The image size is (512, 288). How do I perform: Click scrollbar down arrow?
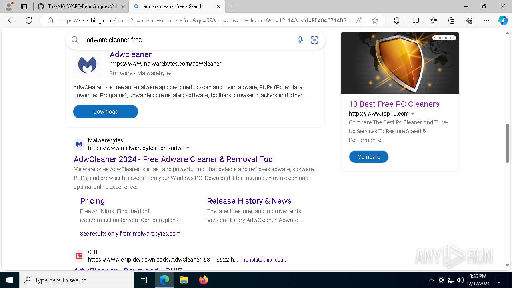pyautogui.click(x=507, y=265)
